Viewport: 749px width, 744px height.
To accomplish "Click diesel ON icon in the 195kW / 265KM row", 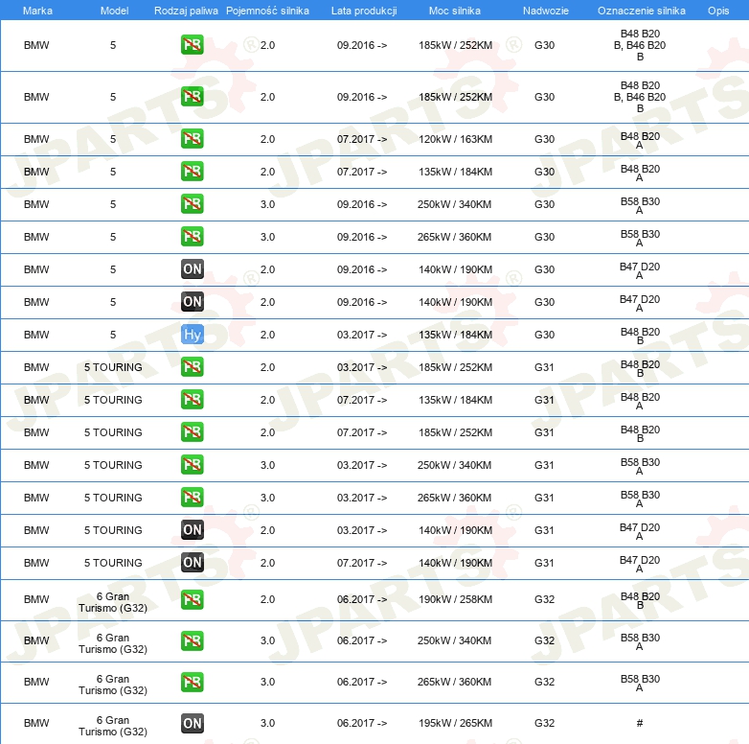I will tap(192, 723).
